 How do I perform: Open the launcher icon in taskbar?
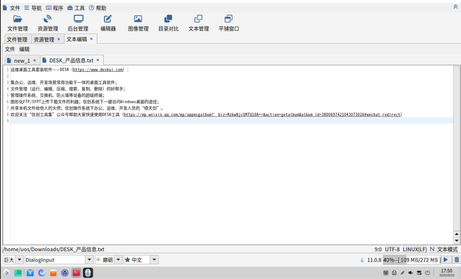click(x=6, y=273)
